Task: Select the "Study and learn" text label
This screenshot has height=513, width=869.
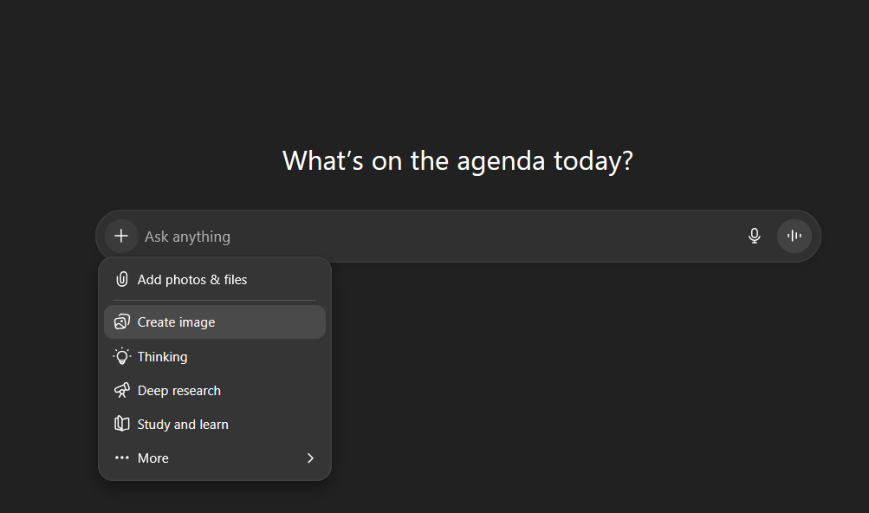Action: tap(183, 425)
